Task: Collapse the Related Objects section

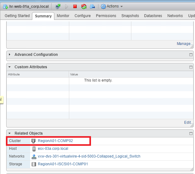Action: [x=10, y=133]
